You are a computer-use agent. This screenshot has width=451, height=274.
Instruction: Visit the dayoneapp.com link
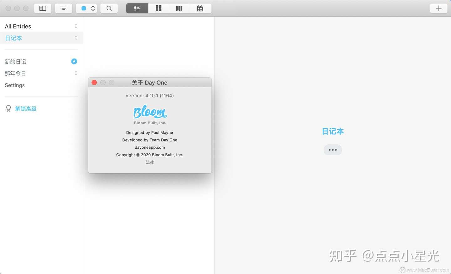coord(150,147)
